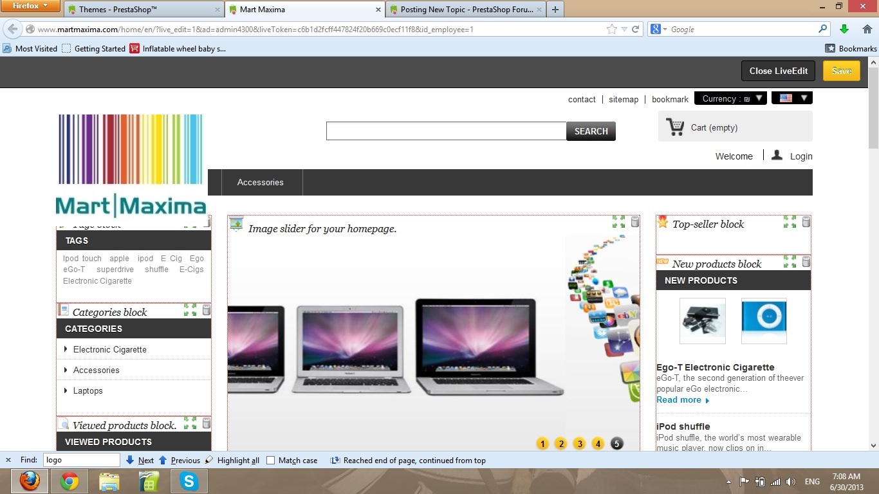Open the sitemap link
This screenshot has height=494, width=879.
point(624,100)
